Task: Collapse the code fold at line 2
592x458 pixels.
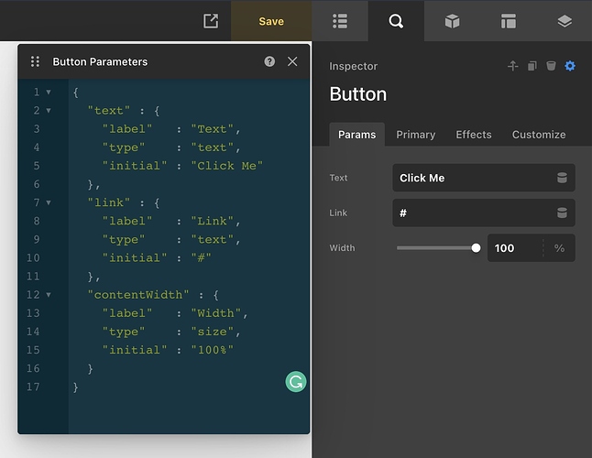Action: coord(49,111)
